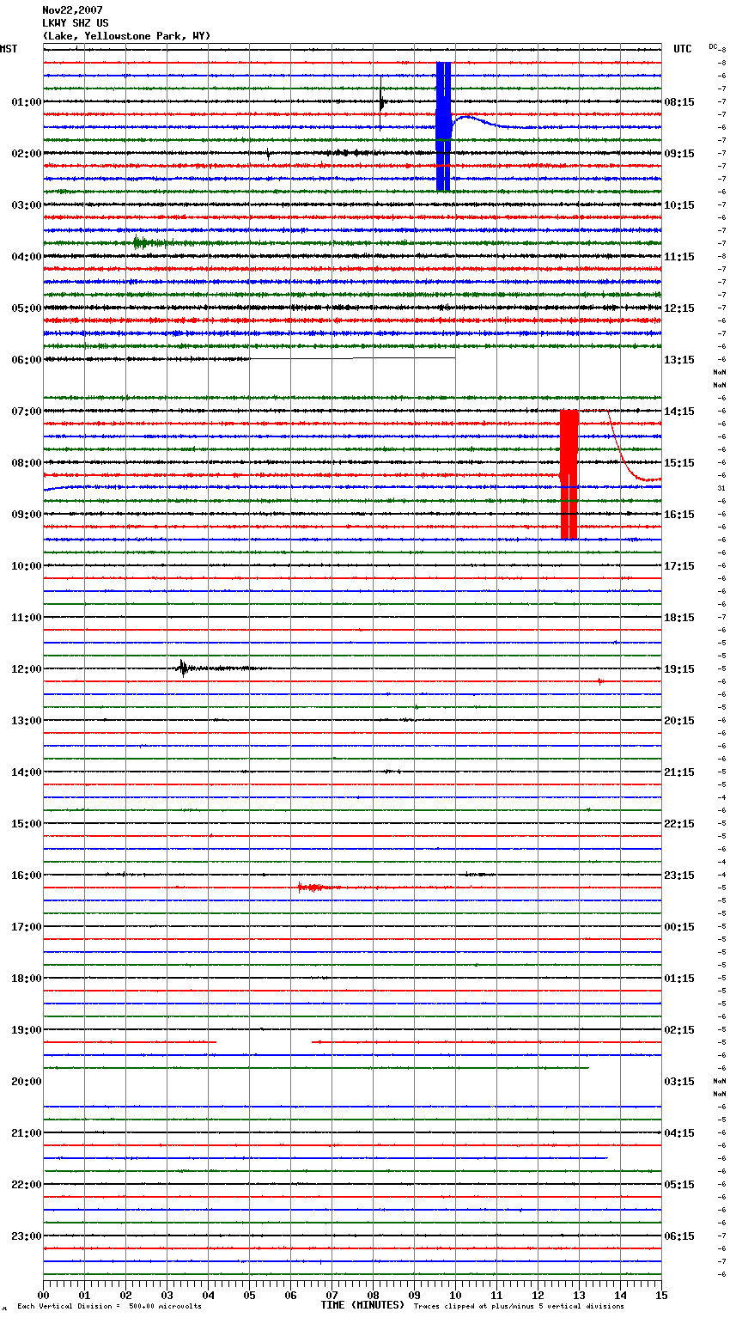Click the DC value 31 in the right column

coord(721,488)
